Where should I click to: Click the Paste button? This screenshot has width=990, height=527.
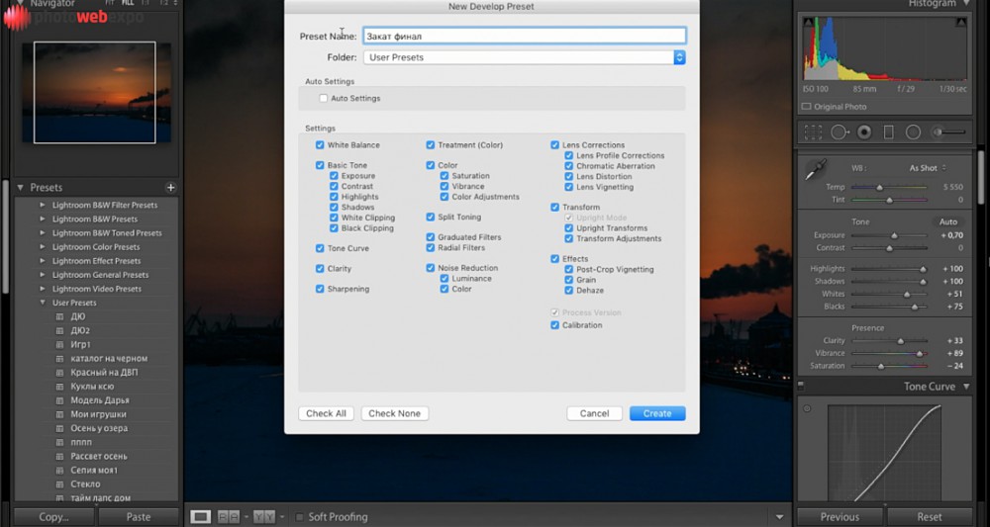pos(139,517)
